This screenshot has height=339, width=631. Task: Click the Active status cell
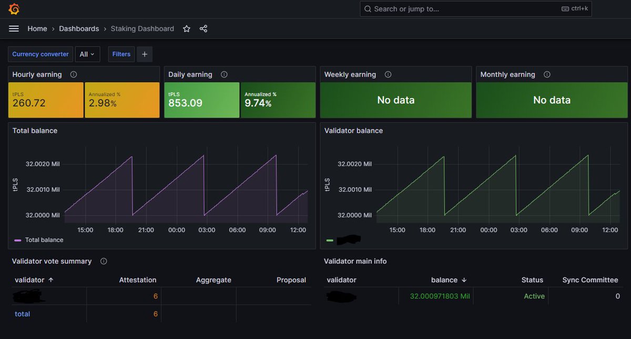click(534, 296)
